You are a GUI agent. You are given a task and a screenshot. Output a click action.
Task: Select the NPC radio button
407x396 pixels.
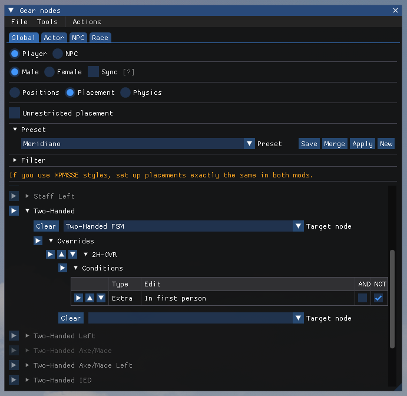(x=58, y=54)
